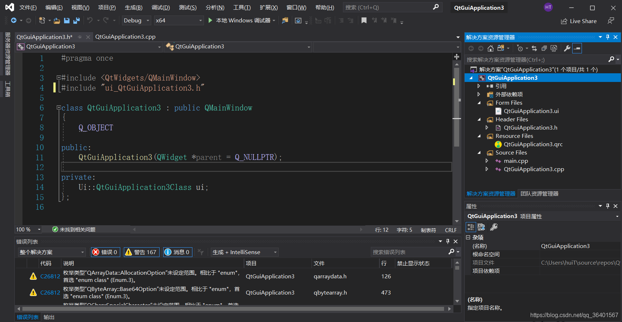Image resolution: width=622 pixels, height=322 pixels.
Task: Click the Save All icon
Action: point(77,21)
